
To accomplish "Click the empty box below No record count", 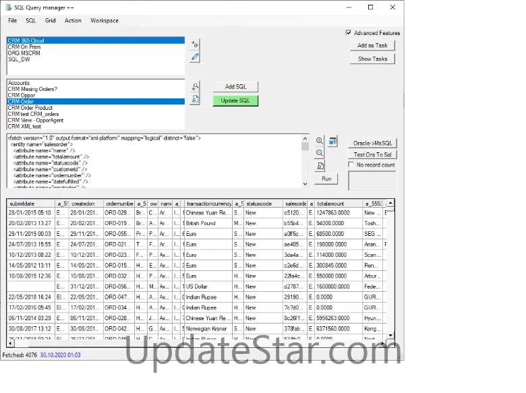I will click(x=372, y=181).
